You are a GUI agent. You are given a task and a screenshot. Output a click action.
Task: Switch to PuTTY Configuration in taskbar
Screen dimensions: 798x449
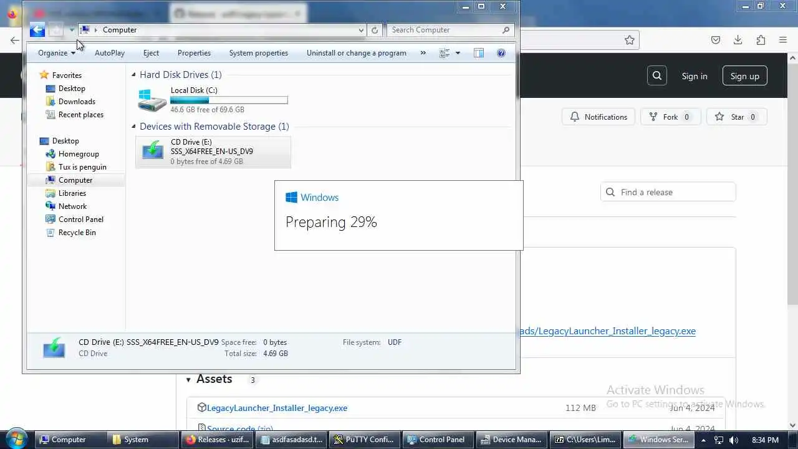click(363, 440)
